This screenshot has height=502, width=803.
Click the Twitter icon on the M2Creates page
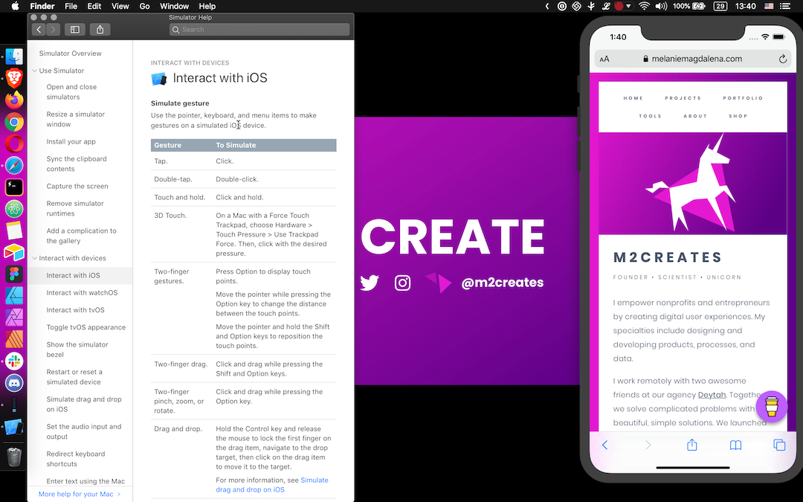click(x=370, y=283)
